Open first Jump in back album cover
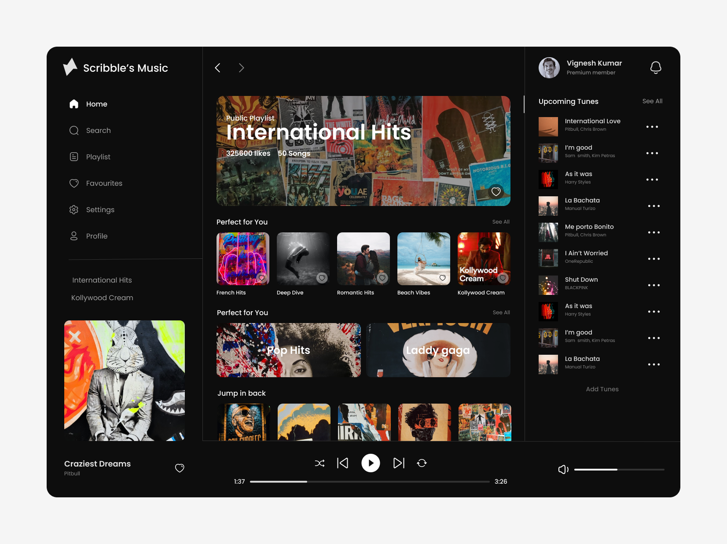 click(244, 422)
